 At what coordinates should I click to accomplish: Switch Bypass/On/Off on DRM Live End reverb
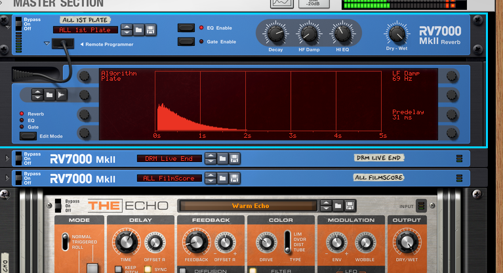coord(18,158)
